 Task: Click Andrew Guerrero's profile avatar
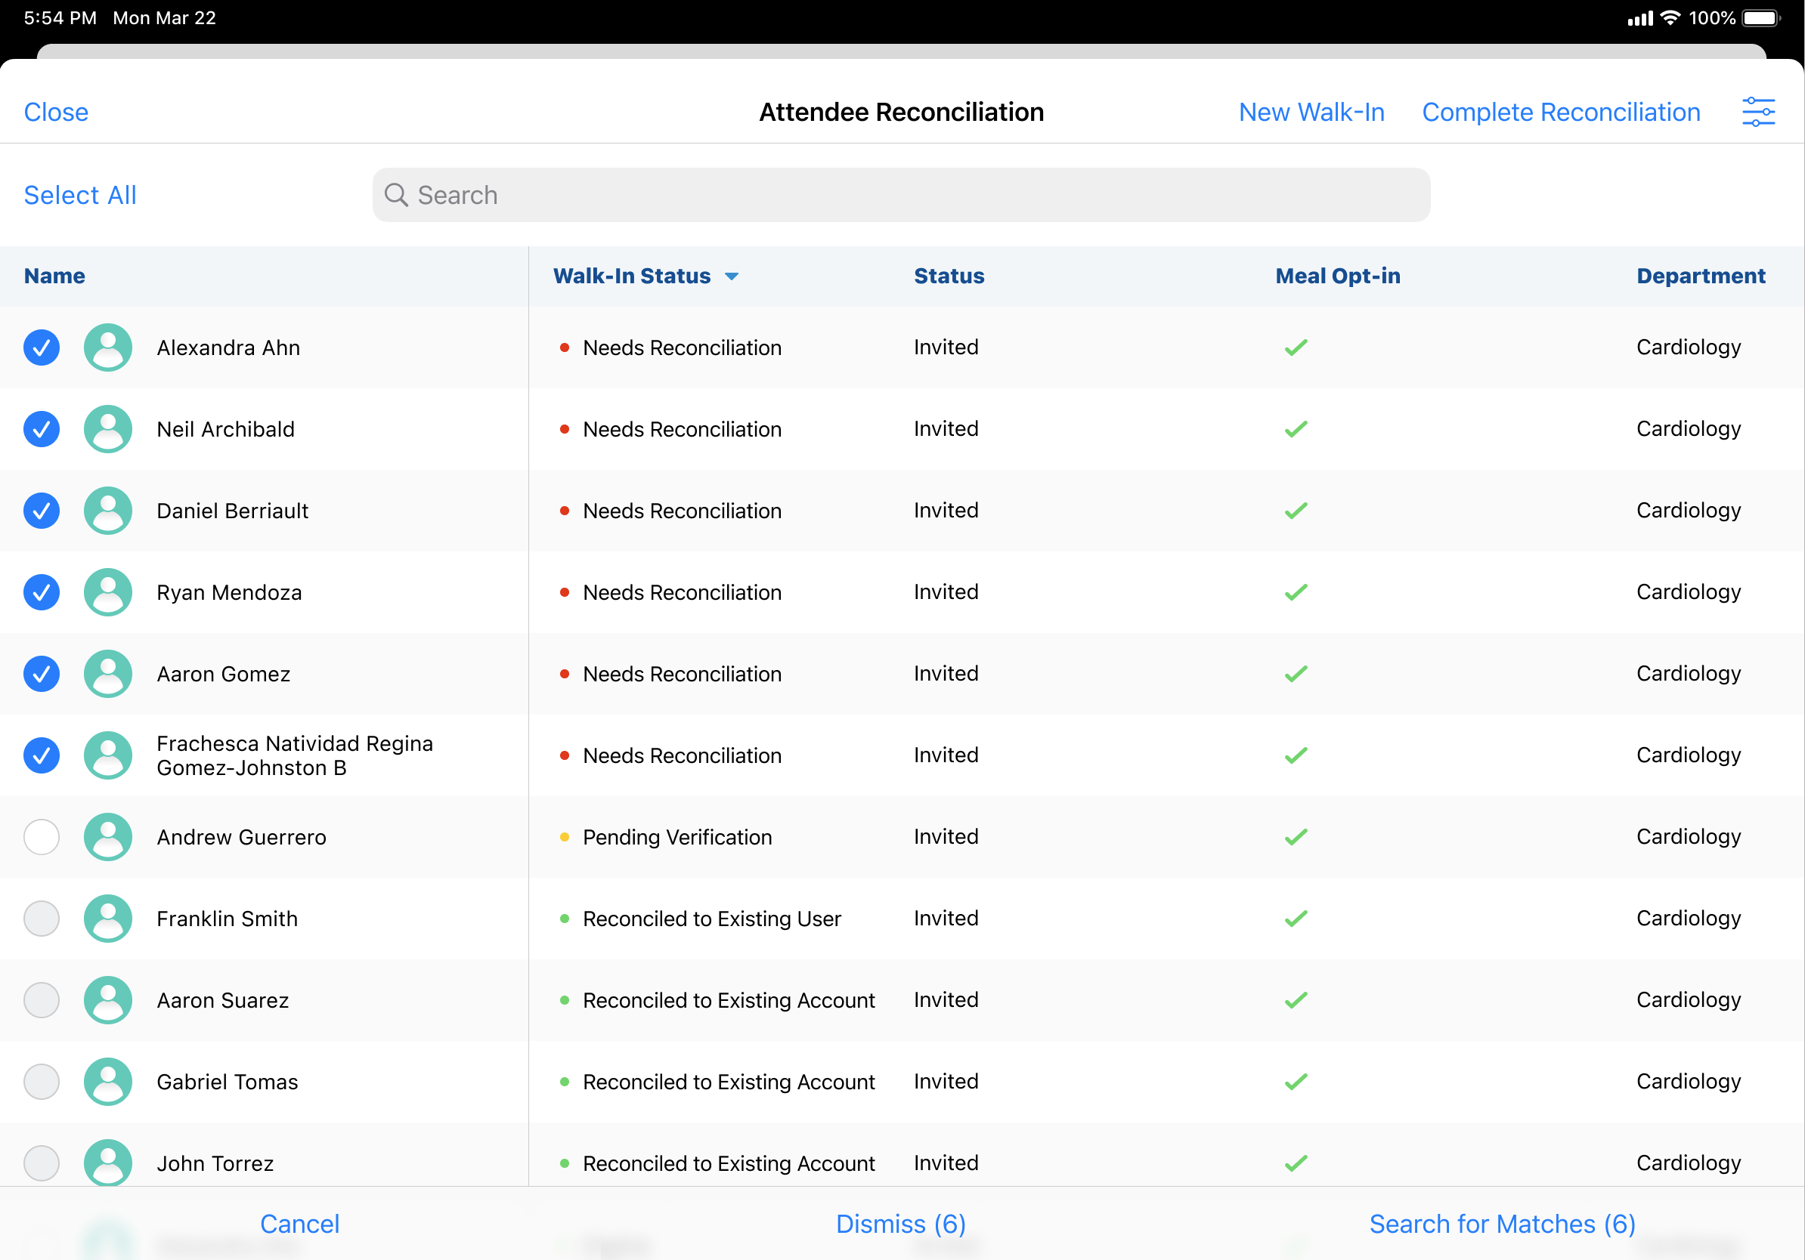coord(107,836)
